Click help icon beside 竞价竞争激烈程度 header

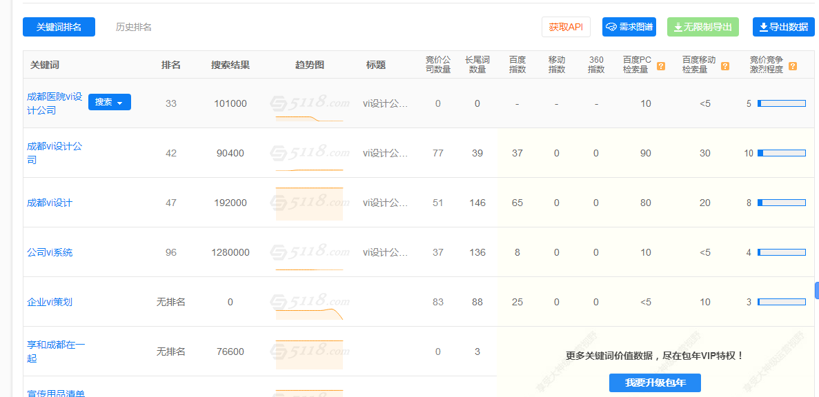coord(792,66)
